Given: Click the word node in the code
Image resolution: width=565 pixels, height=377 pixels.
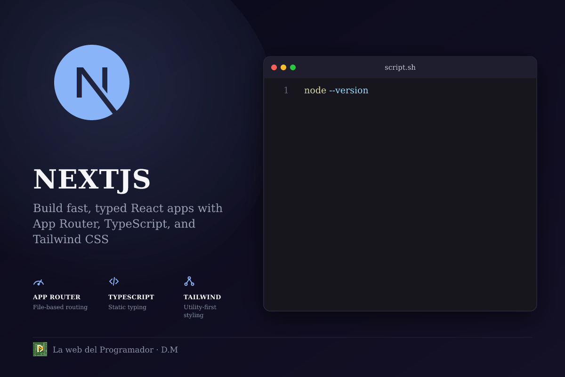Looking at the screenshot, I should click(315, 90).
